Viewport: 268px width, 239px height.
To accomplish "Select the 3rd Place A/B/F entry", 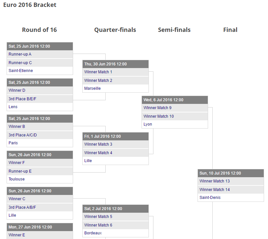I will tap(22, 207).
